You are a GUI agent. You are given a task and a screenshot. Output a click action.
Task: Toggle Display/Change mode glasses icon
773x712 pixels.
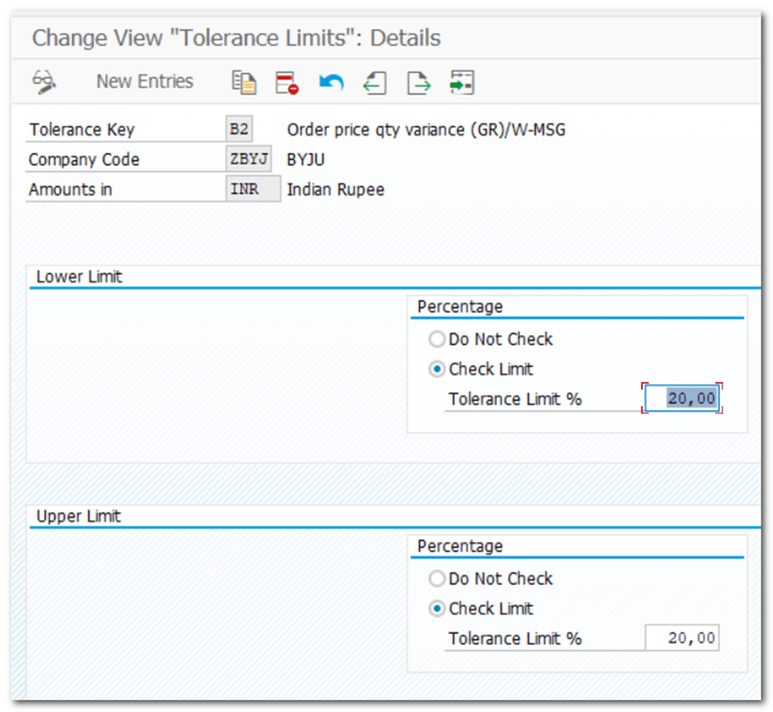pyautogui.click(x=44, y=83)
